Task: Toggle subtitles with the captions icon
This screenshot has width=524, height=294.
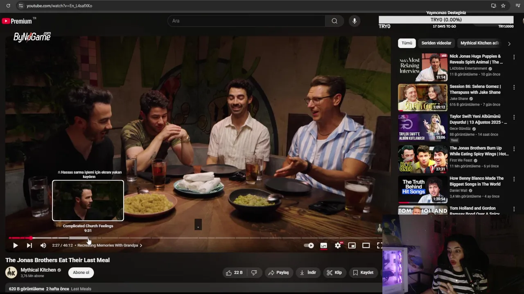Action: [x=323, y=245]
